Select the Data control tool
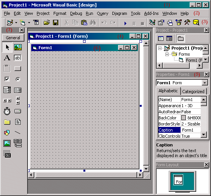 18,143
